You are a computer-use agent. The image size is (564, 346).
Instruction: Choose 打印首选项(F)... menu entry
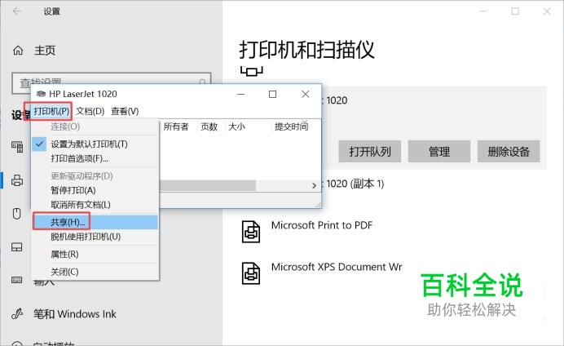(x=95, y=158)
